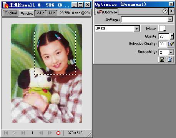Screen dimensions: 176x138
Task: Open the JPEG export format dropdown
Action: click(136, 29)
